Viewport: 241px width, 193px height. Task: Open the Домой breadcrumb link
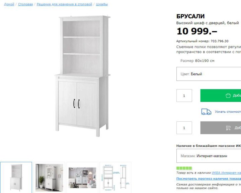pyautogui.click(x=9, y=4)
